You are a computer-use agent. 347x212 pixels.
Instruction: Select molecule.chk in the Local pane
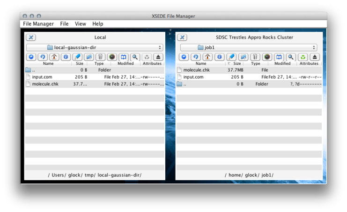click(x=95, y=84)
